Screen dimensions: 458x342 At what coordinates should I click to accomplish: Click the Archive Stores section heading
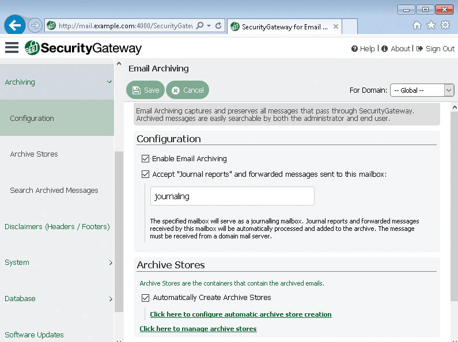pyautogui.click(x=171, y=265)
